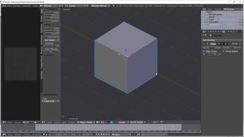Open the viewport shading sphere icon

click(98, 123)
